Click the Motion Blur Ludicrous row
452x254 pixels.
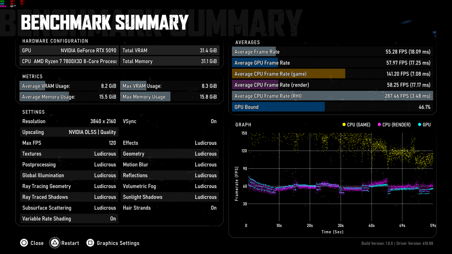169,165
